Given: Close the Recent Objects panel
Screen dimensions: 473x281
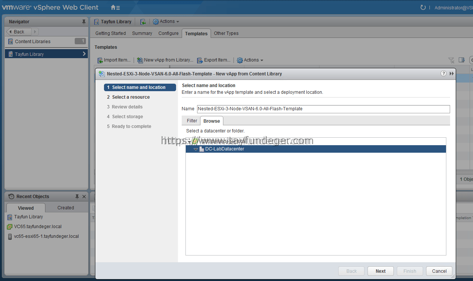Looking at the screenshot, I should tap(84, 197).
